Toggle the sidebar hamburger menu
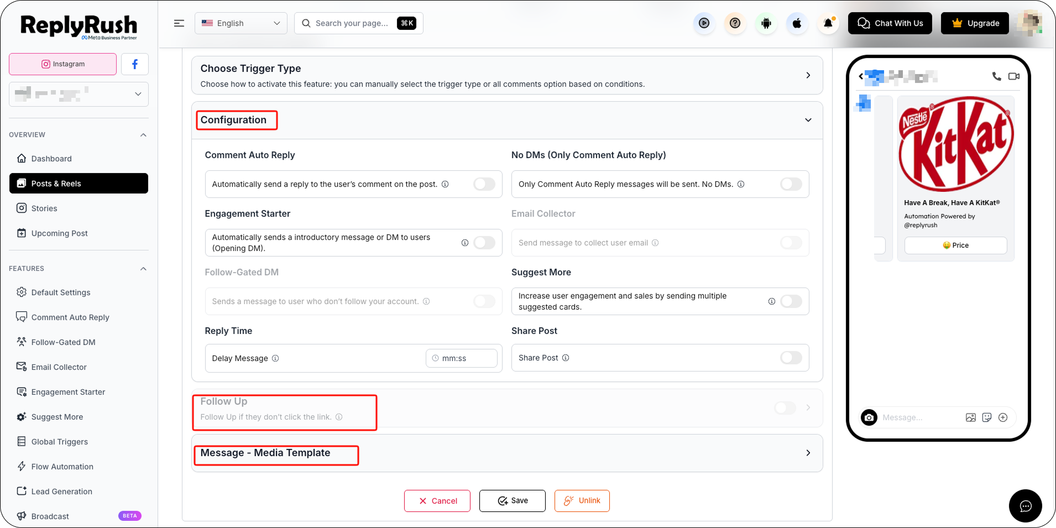This screenshot has width=1056, height=528. pyautogui.click(x=179, y=23)
